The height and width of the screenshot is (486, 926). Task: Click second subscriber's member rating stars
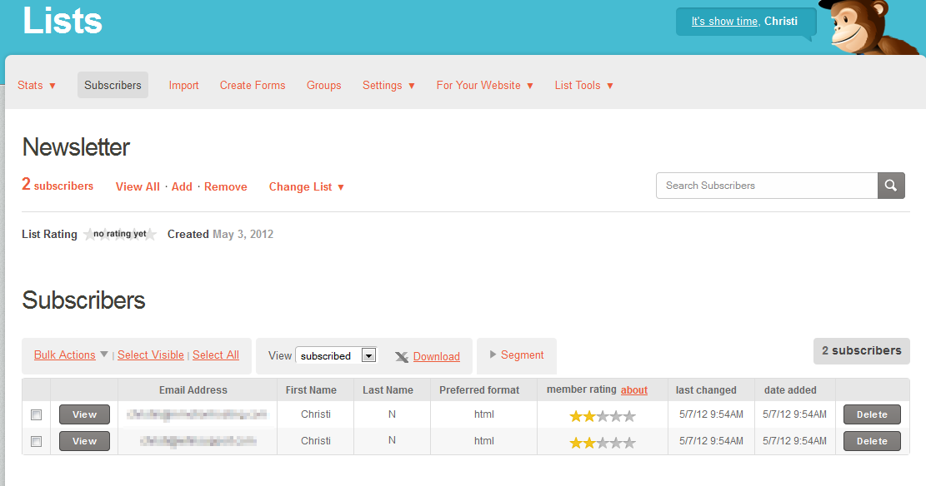click(602, 443)
